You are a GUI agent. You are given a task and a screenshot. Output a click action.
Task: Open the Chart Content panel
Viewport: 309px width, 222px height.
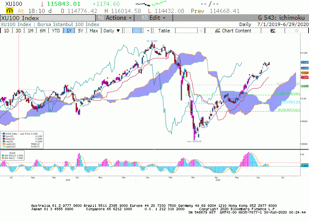pyautogui.click(x=233, y=31)
